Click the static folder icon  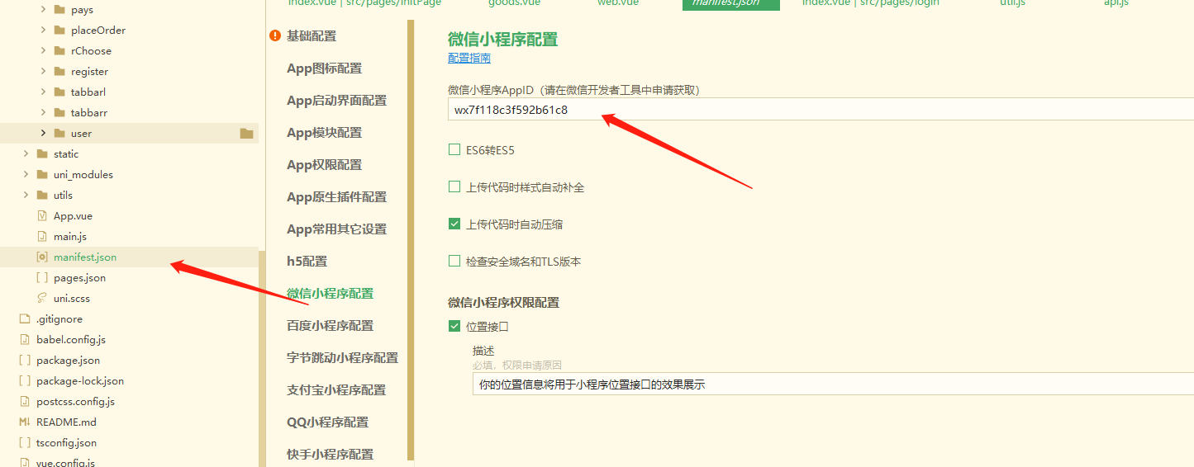tap(42, 154)
